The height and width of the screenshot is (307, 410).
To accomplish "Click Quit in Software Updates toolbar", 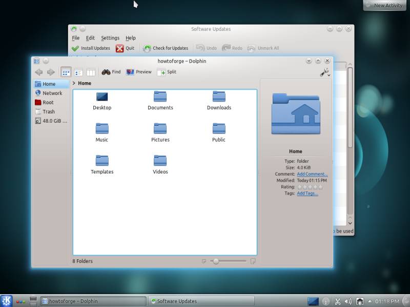I will pyautogui.click(x=125, y=48).
